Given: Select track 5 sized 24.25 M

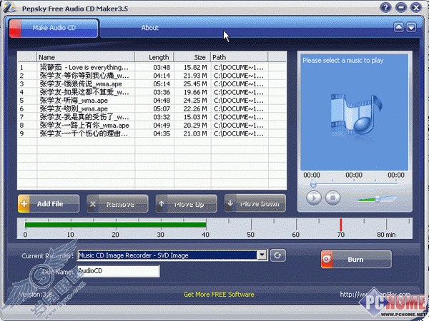Looking at the screenshot, I should [x=152, y=101].
